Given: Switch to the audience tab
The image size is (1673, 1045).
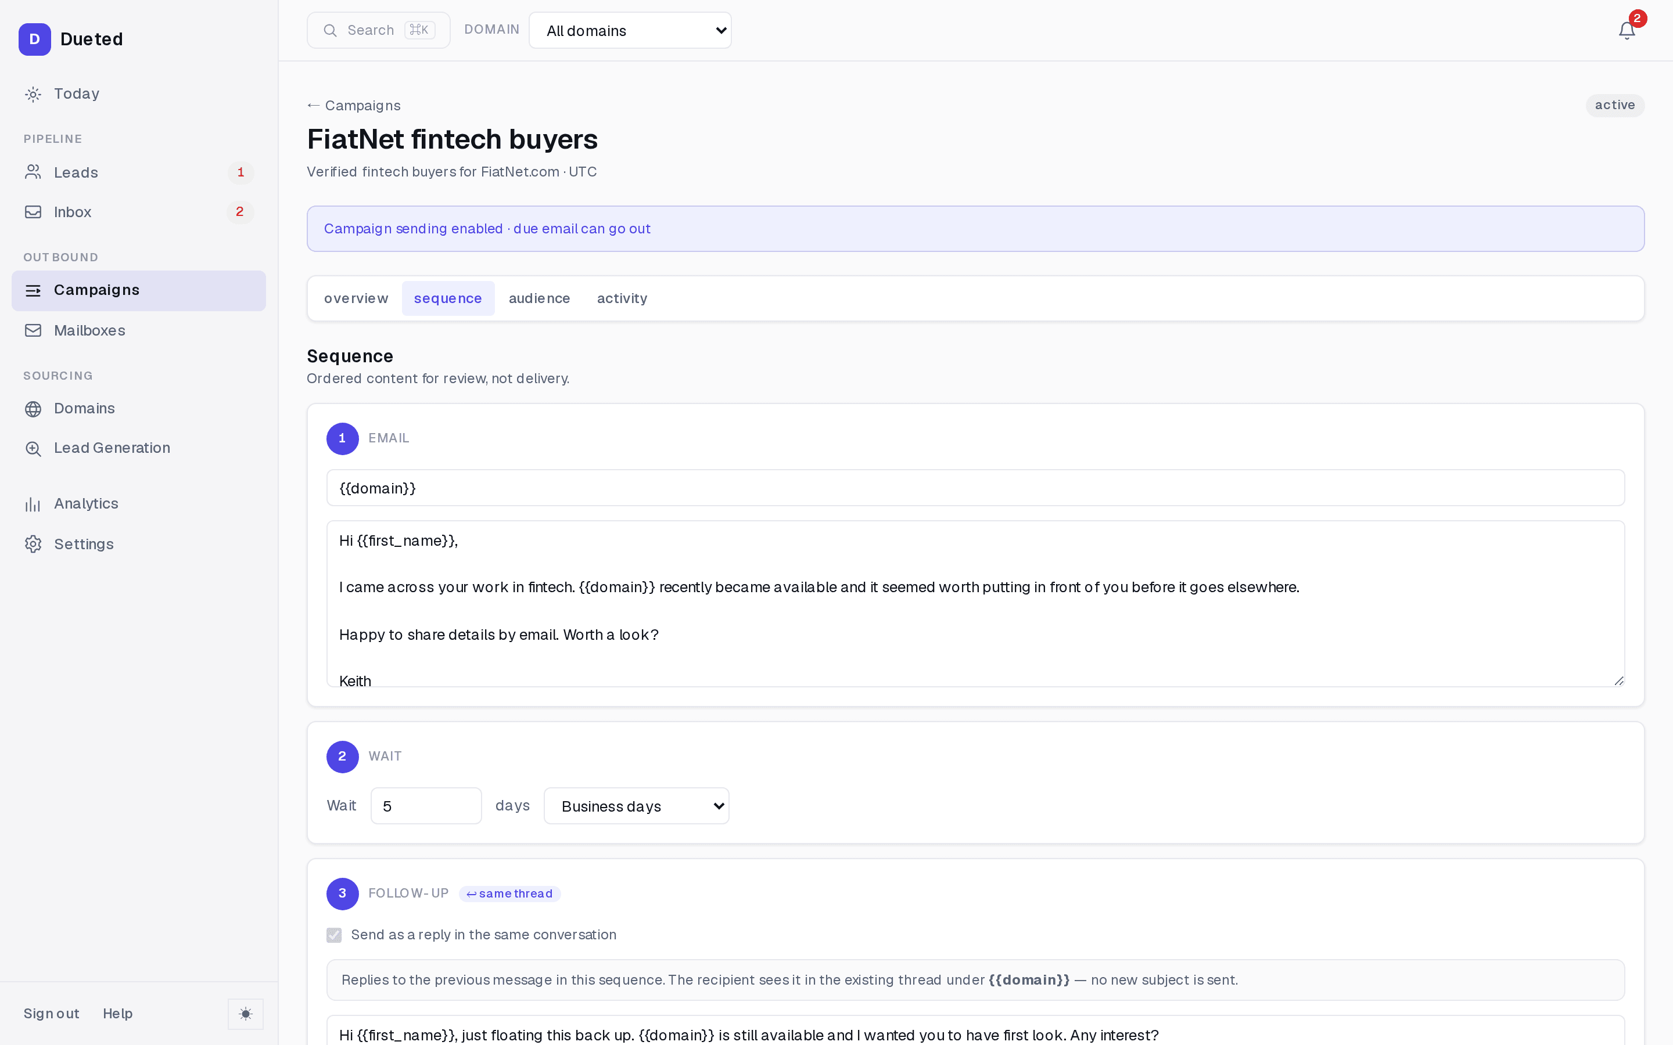Looking at the screenshot, I should point(539,298).
